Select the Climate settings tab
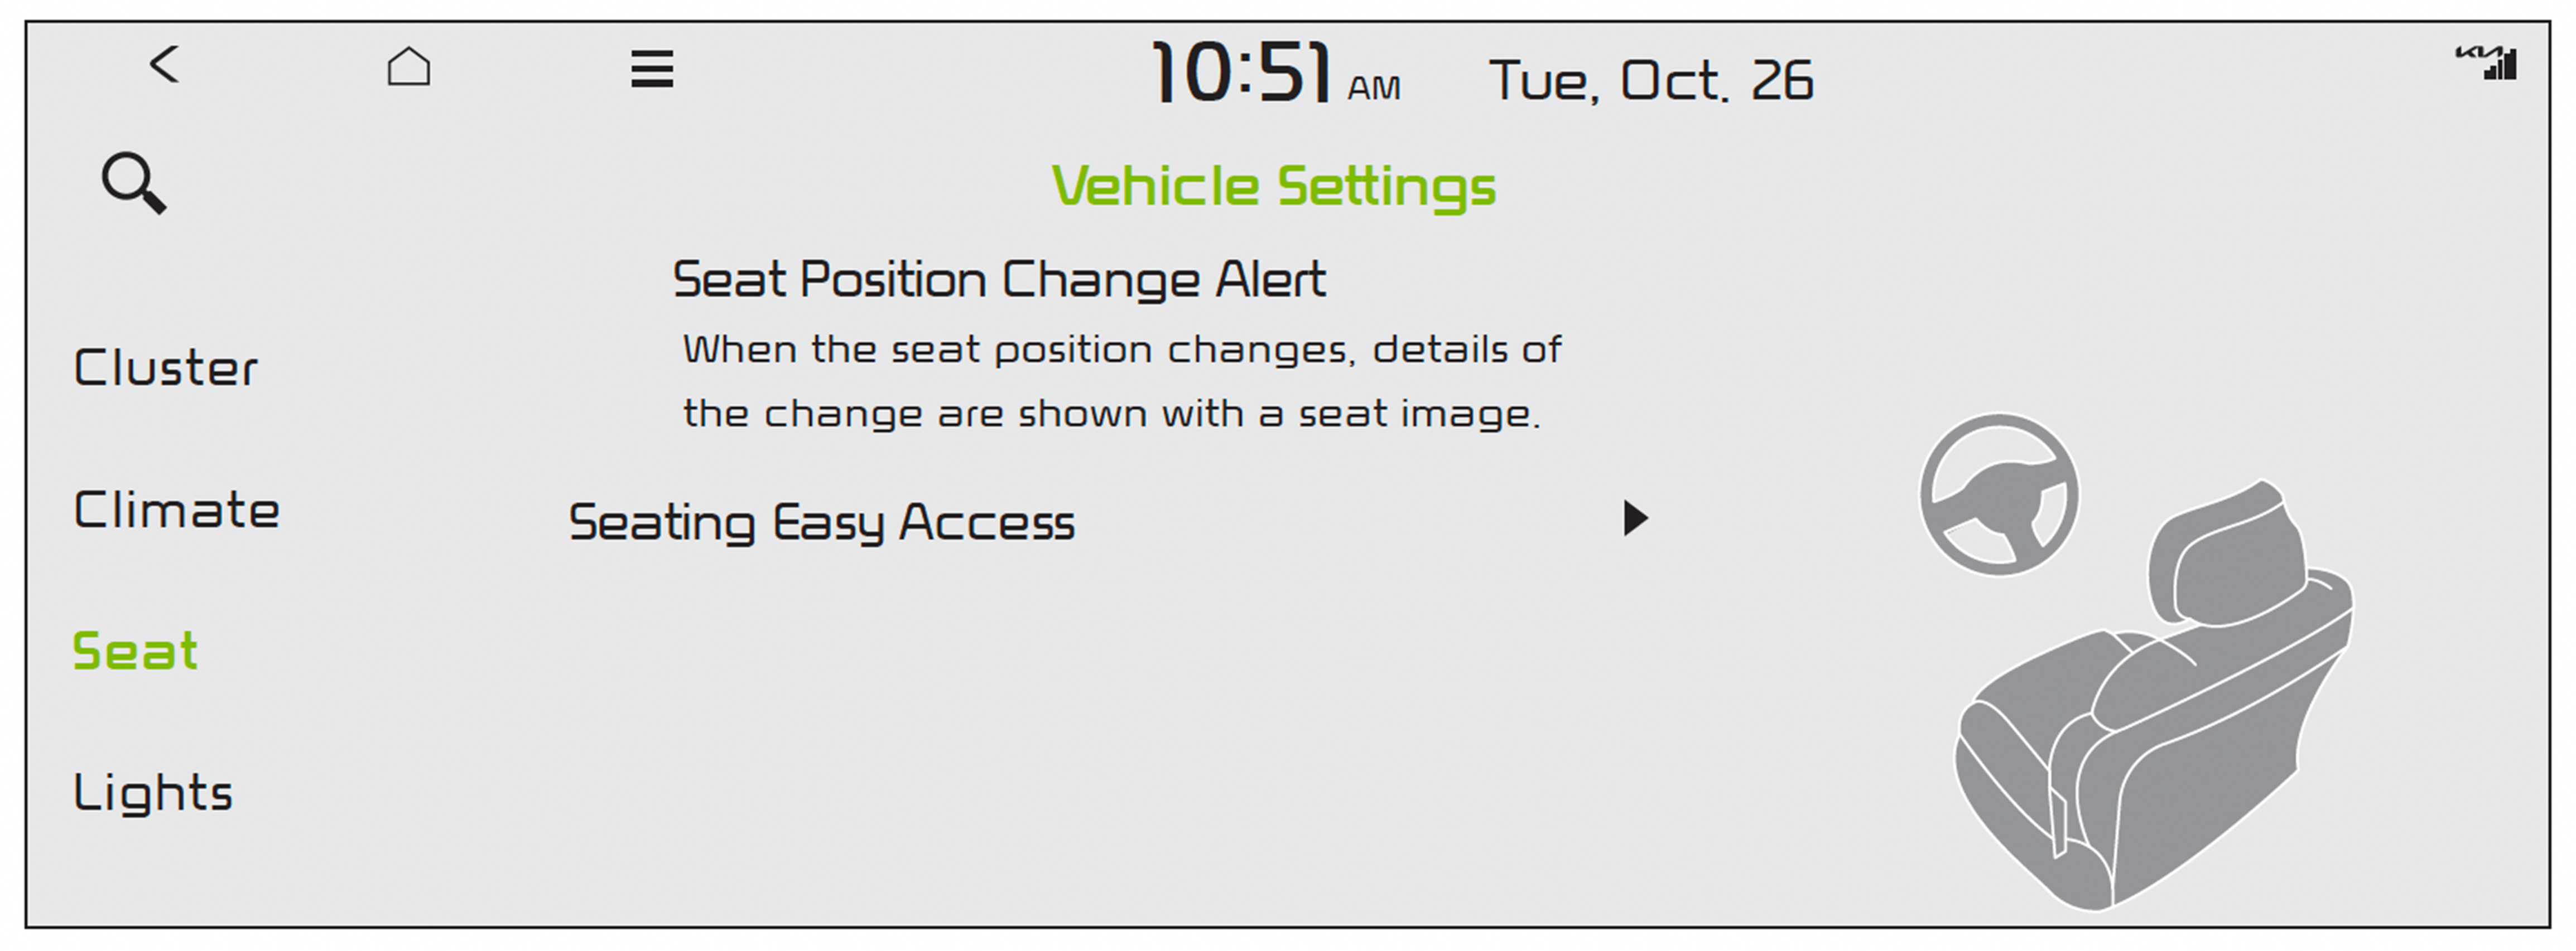 pyautogui.click(x=176, y=511)
